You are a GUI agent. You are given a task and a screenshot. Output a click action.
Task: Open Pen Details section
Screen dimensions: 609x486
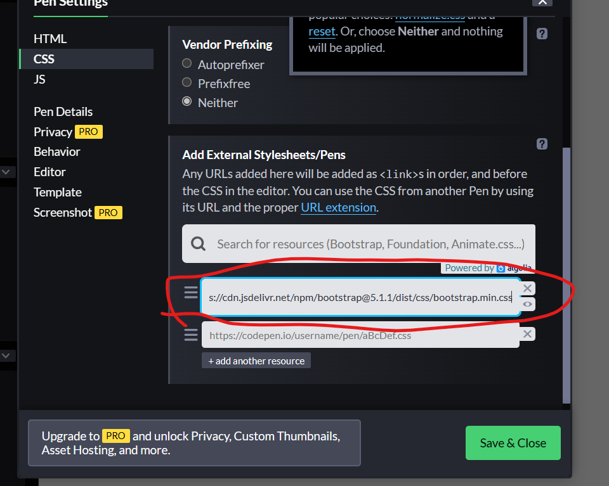pyautogui.click(x=63, y=112)
